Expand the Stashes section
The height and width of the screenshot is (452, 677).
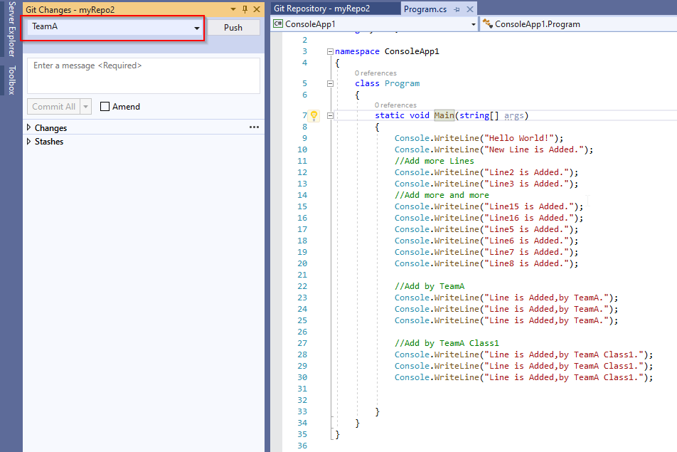pos(29,142)
